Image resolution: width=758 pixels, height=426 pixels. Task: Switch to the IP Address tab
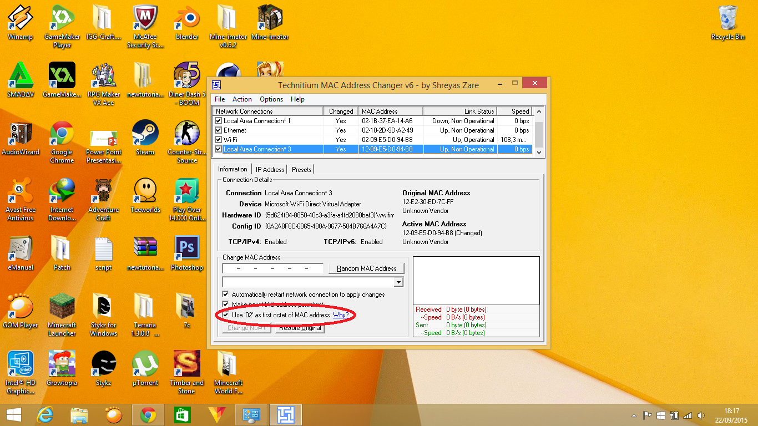pyautogui.click(x=270, y=169)
